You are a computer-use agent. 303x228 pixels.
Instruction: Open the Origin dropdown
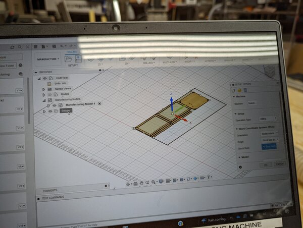[x=270, y=140]
